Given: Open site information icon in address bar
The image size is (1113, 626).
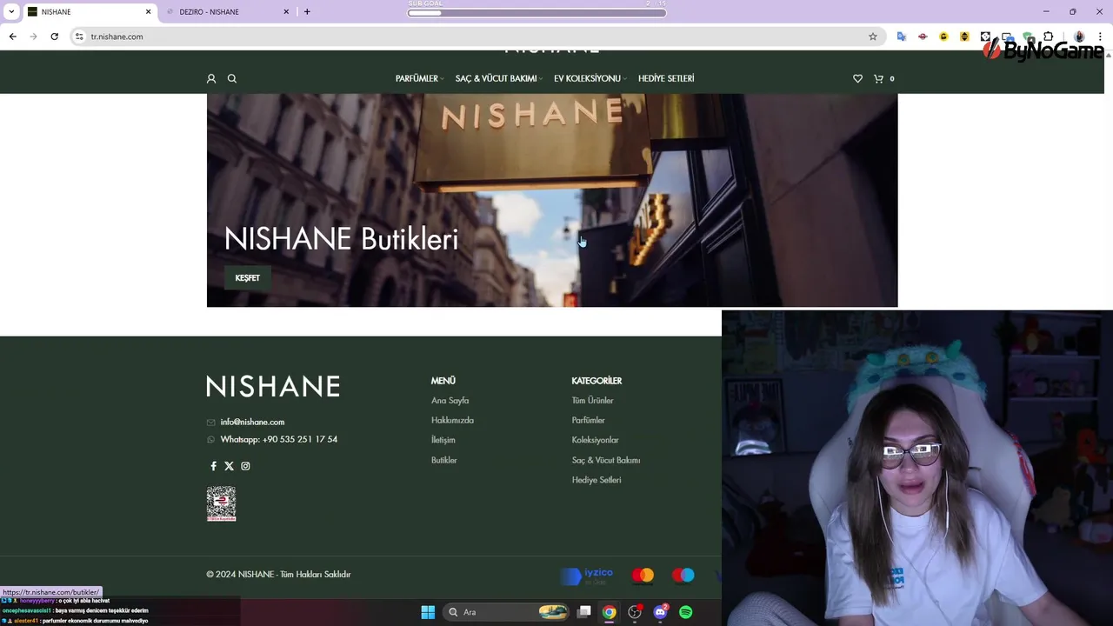Looking at the screenshot, I should coord(79,37).
